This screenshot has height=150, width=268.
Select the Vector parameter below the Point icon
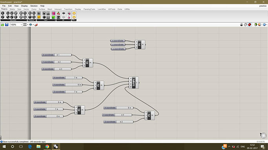tap(3, 17)
